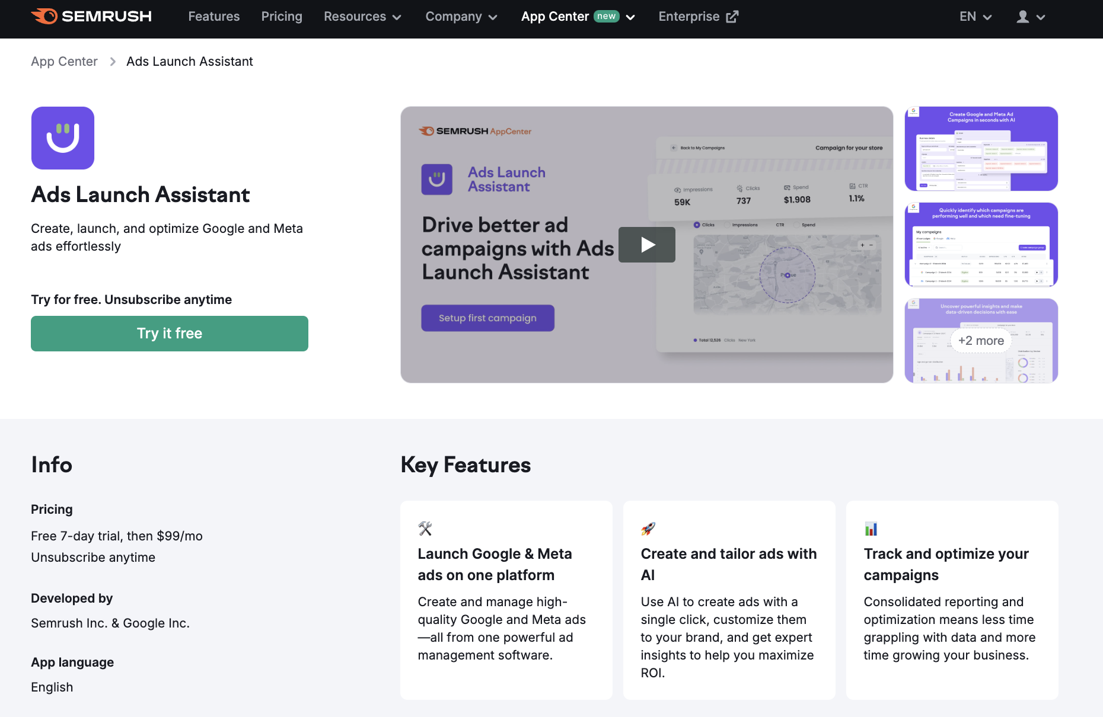Click the tools icon on Launch Google & Meta card
Viewport: 1103px width, 717px height.
425,529
